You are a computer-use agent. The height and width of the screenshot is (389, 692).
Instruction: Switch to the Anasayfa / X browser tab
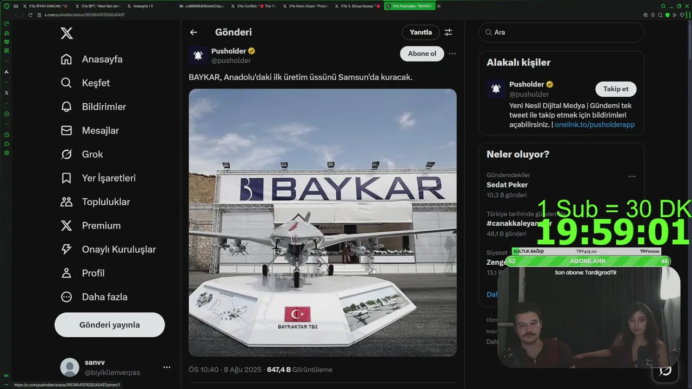click(147, 6)
